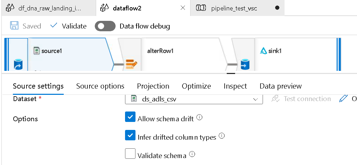Enable the Data flow debug switch
357x165 pixels.
[105, 26]
